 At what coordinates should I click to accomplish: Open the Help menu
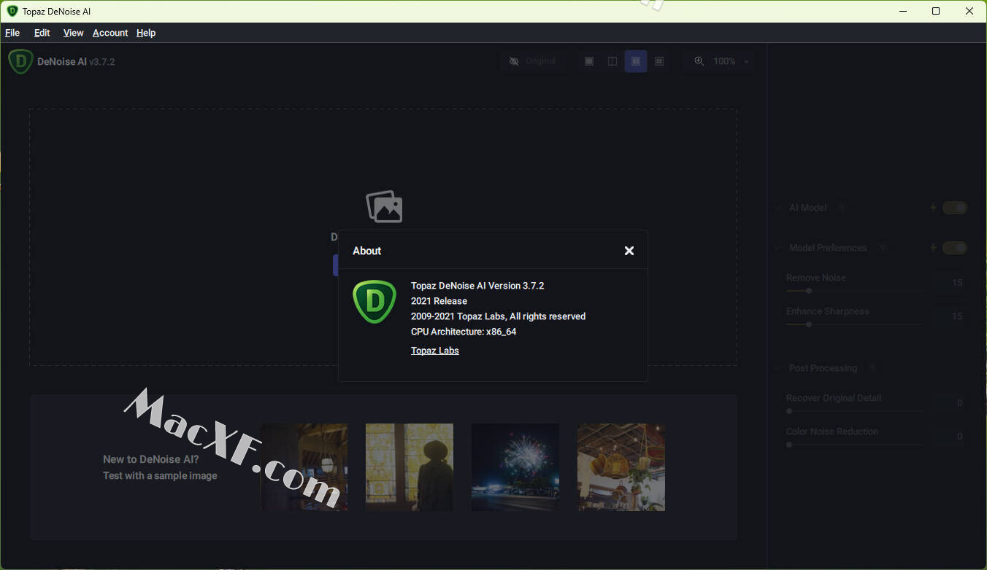click(x=146, y=33)
